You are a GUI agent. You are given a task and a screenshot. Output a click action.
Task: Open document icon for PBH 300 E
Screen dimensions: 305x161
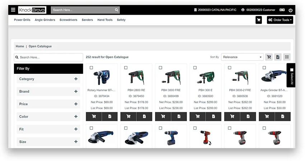click(x=213, y=116)
